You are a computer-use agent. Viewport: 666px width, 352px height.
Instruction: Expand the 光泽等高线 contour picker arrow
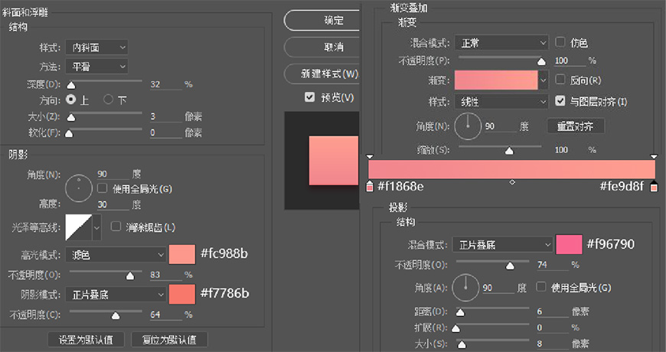(x=97, y=227)
